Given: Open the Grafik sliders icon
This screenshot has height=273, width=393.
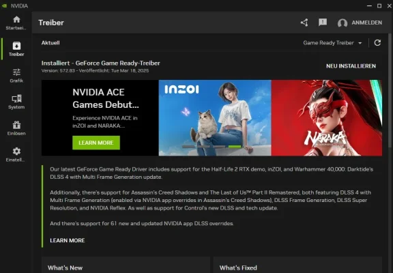Looking at the screenshot, I should coord(16,72).
